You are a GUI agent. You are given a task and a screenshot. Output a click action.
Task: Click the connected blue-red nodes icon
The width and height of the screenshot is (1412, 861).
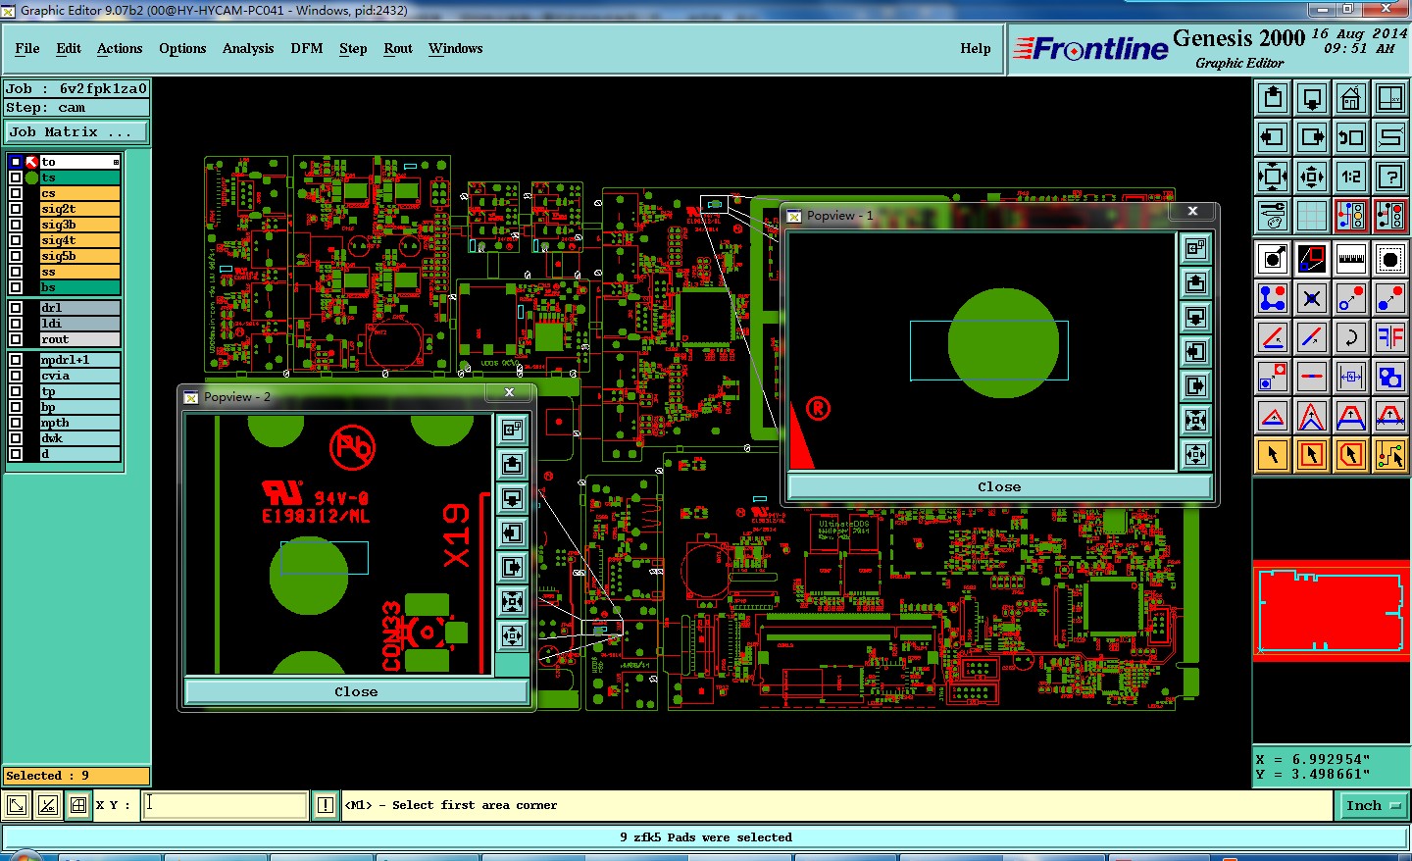point(1273,298)
